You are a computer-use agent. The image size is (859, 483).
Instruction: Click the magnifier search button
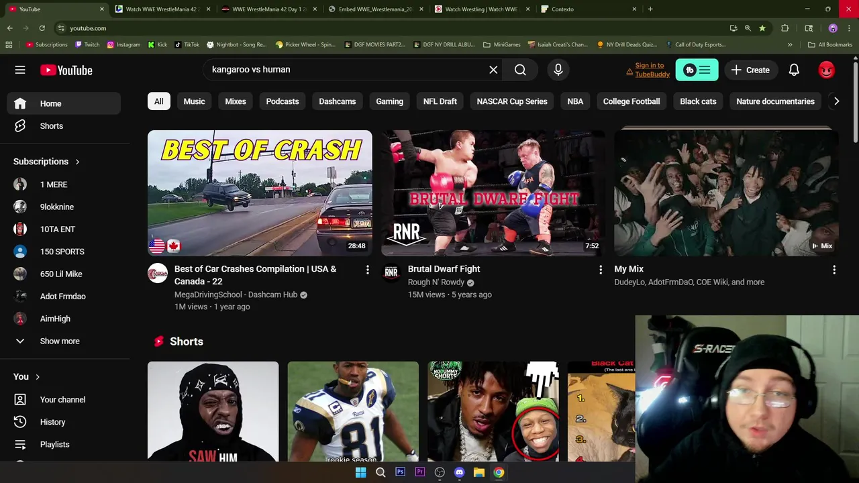520,70
